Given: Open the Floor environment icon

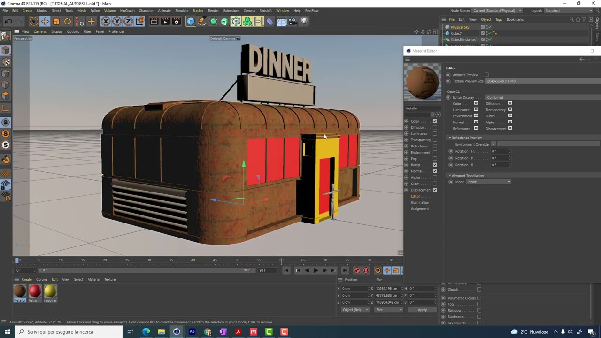Looking at the screenshot, I should coord(281,21).
